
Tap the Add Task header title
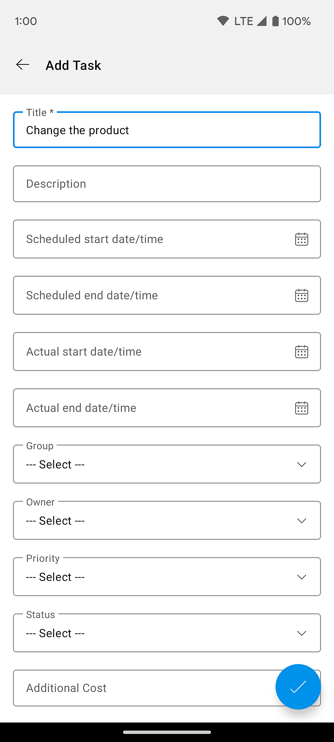click(x=73, y=65)
